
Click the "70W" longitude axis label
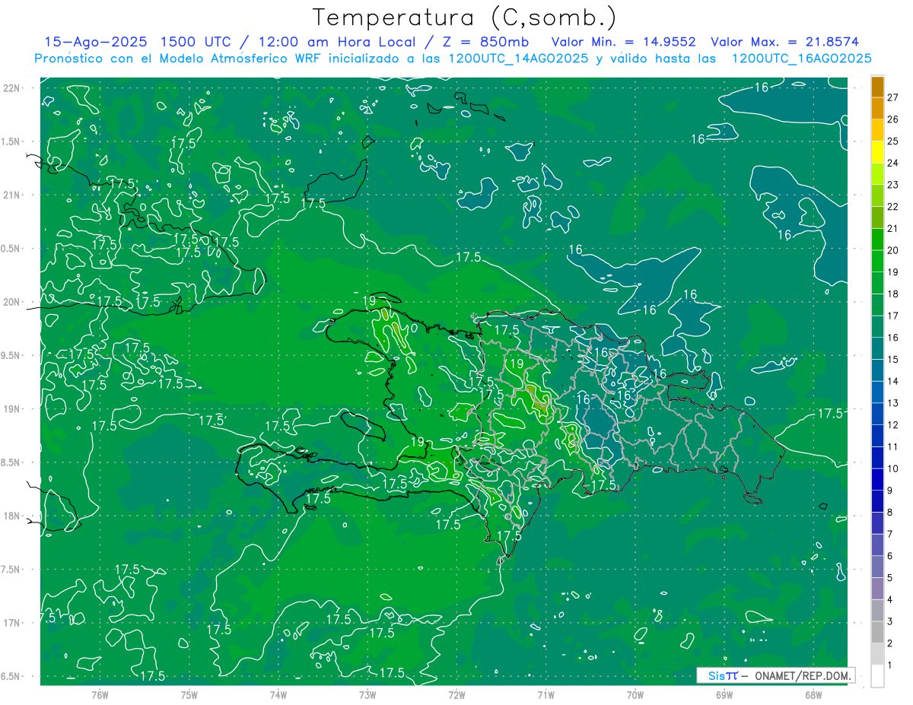[x=635, y=694]
